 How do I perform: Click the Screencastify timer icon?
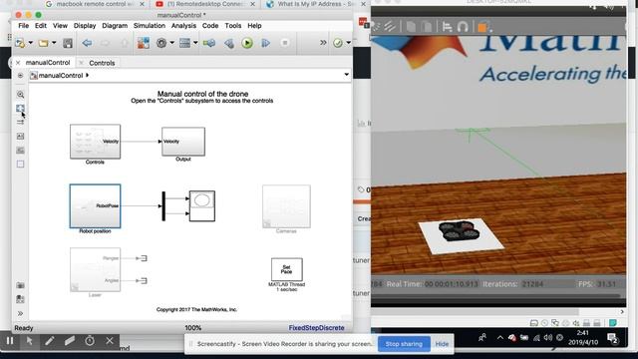click(x=90, y=341)
